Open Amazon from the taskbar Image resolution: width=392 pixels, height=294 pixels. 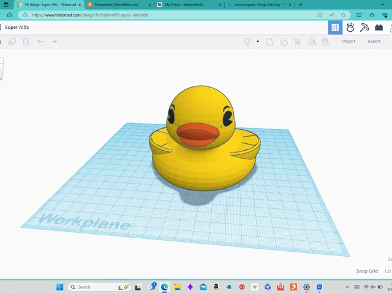pos(216,287)
